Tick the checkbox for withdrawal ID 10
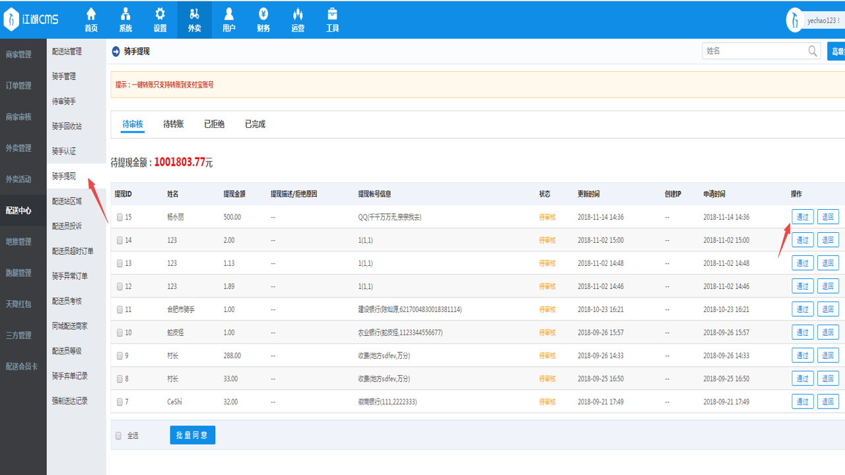 [x=119, y=332]
